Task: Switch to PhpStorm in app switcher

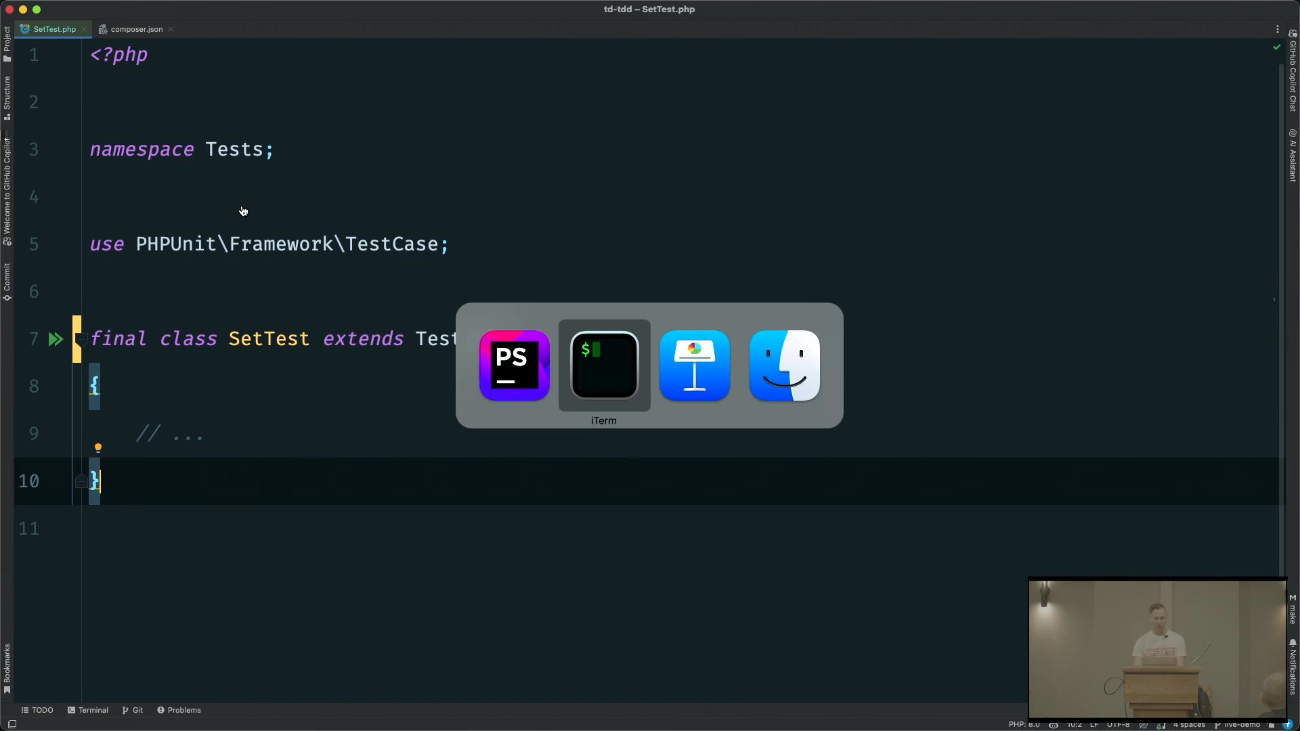Action: click(x=514, y=365)
